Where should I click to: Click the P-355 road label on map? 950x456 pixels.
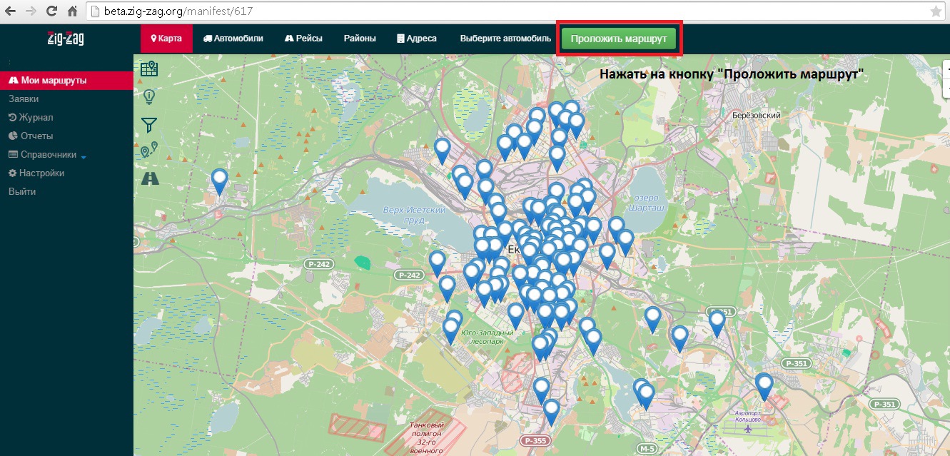point(535,441)
